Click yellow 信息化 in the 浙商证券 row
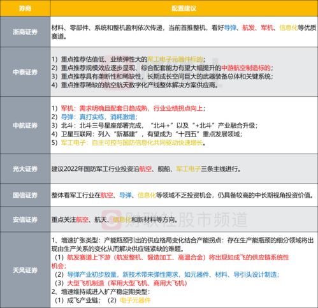Image resolution: width=318 pixels, height=308 pixels. tap(289, 27)
